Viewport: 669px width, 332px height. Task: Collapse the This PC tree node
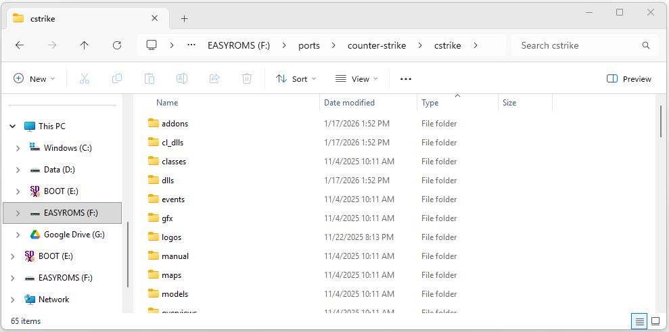(12, 126)
